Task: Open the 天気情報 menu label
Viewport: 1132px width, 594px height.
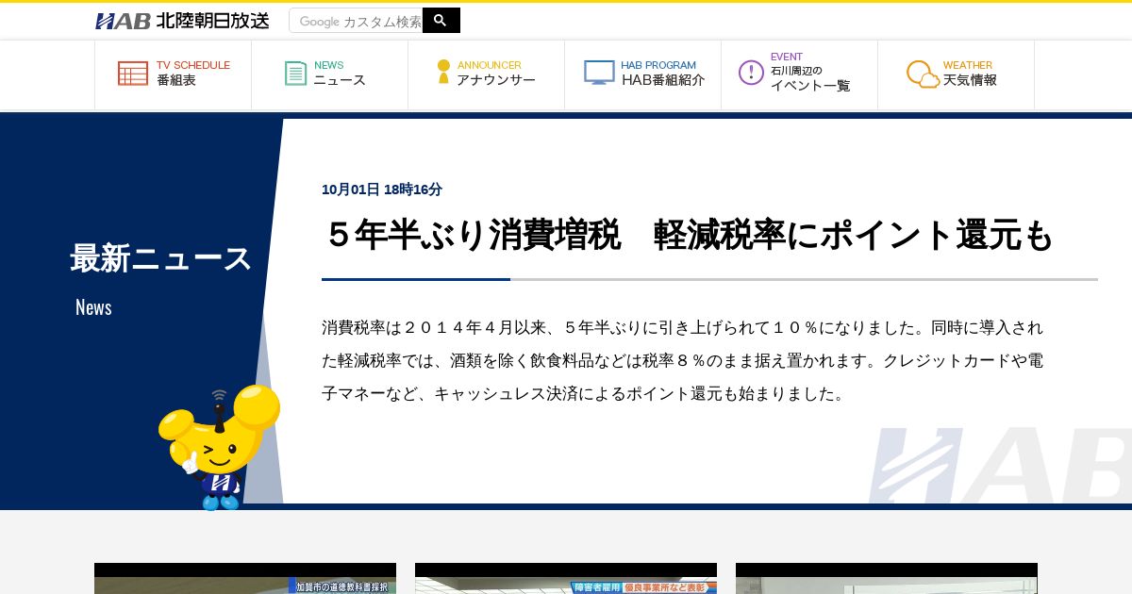Action: (x=970, y=81)
